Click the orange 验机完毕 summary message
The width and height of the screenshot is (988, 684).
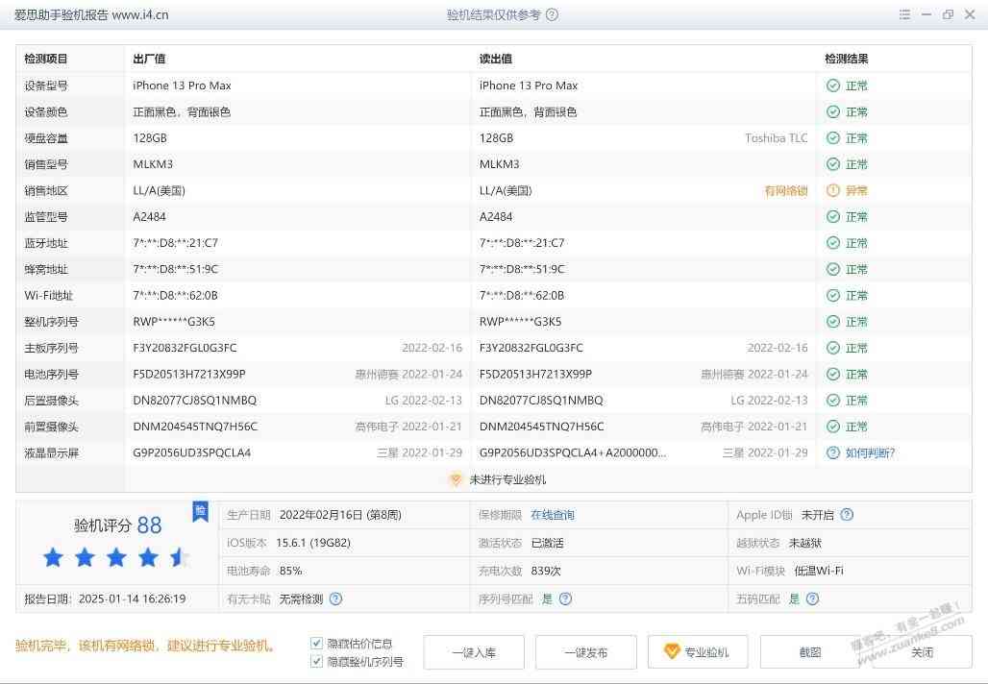145,646
